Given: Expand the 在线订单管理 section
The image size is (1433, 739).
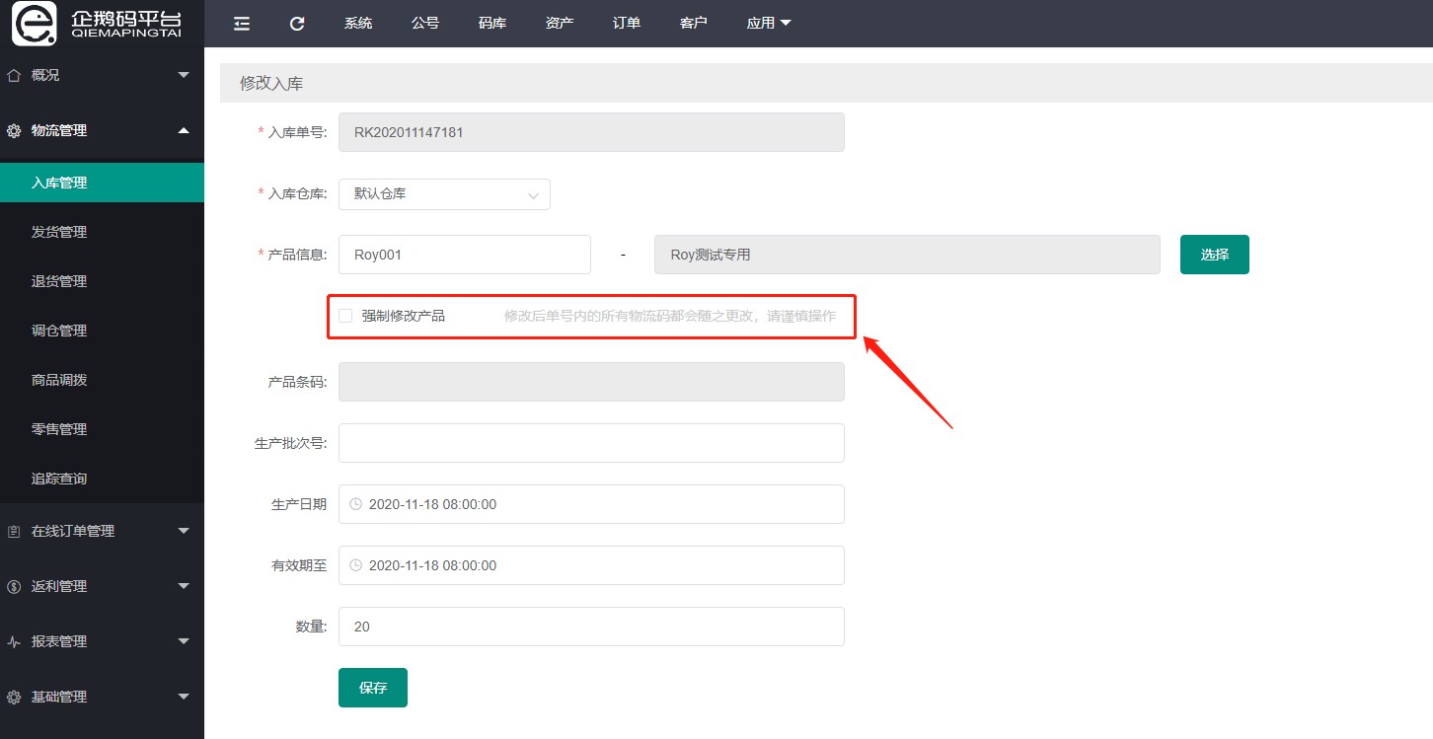Looking at the screenshot, I should (x=184, y=531).
